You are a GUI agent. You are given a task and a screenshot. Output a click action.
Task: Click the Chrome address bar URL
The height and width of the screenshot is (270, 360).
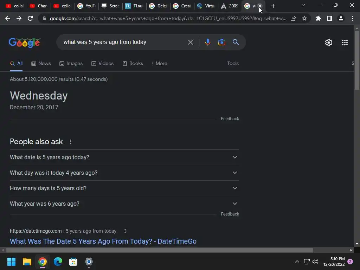coord(168,18)
